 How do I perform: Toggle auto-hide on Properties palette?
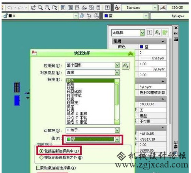(x=176, y=34)
